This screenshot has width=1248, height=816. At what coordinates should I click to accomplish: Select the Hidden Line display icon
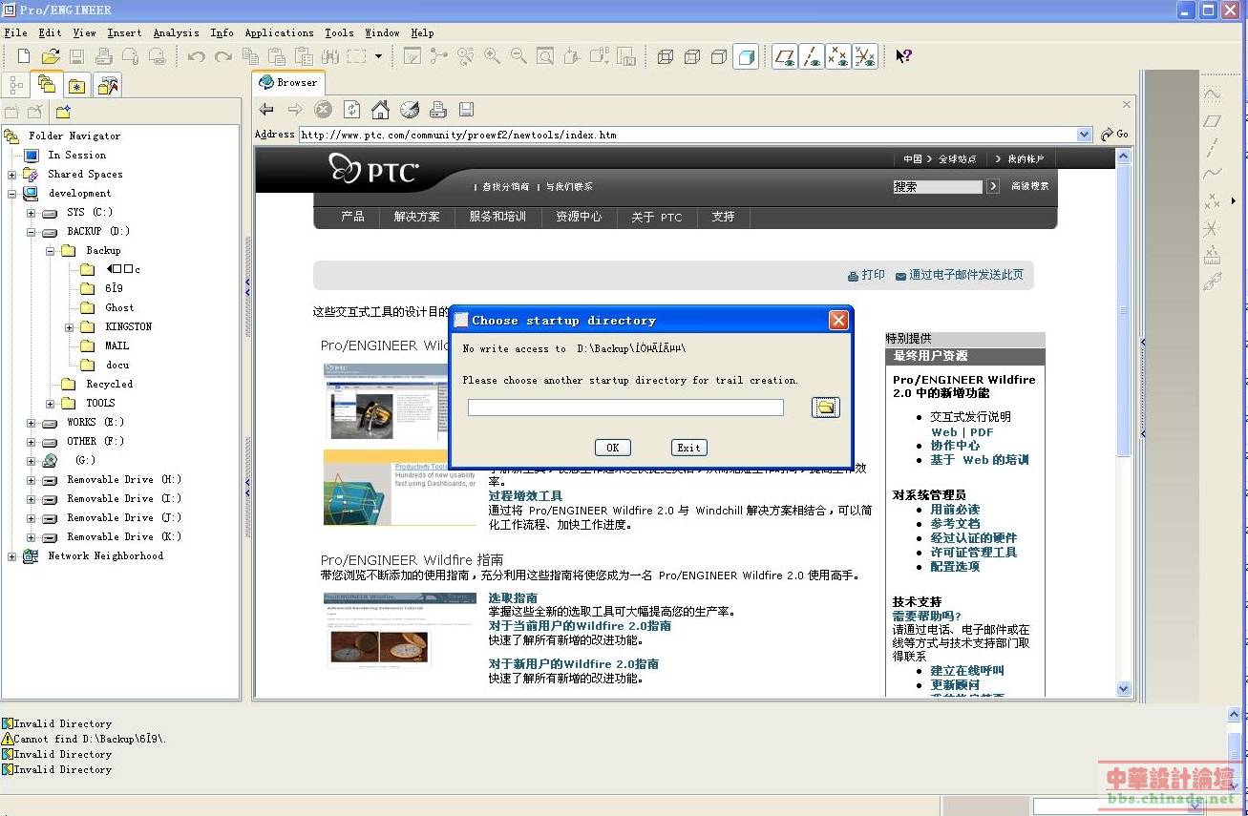[x=692, y=56]
